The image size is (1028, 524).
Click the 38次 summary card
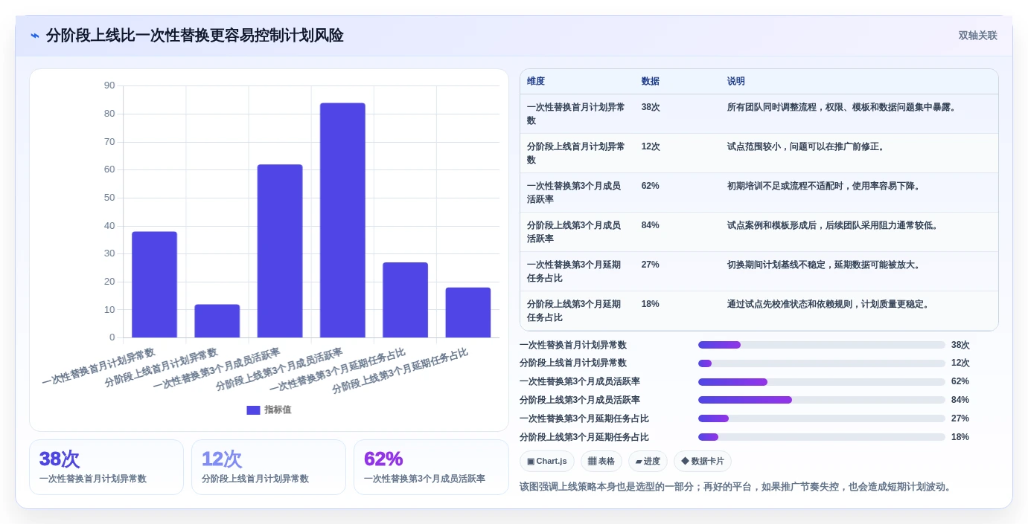(x=106, y=467)
